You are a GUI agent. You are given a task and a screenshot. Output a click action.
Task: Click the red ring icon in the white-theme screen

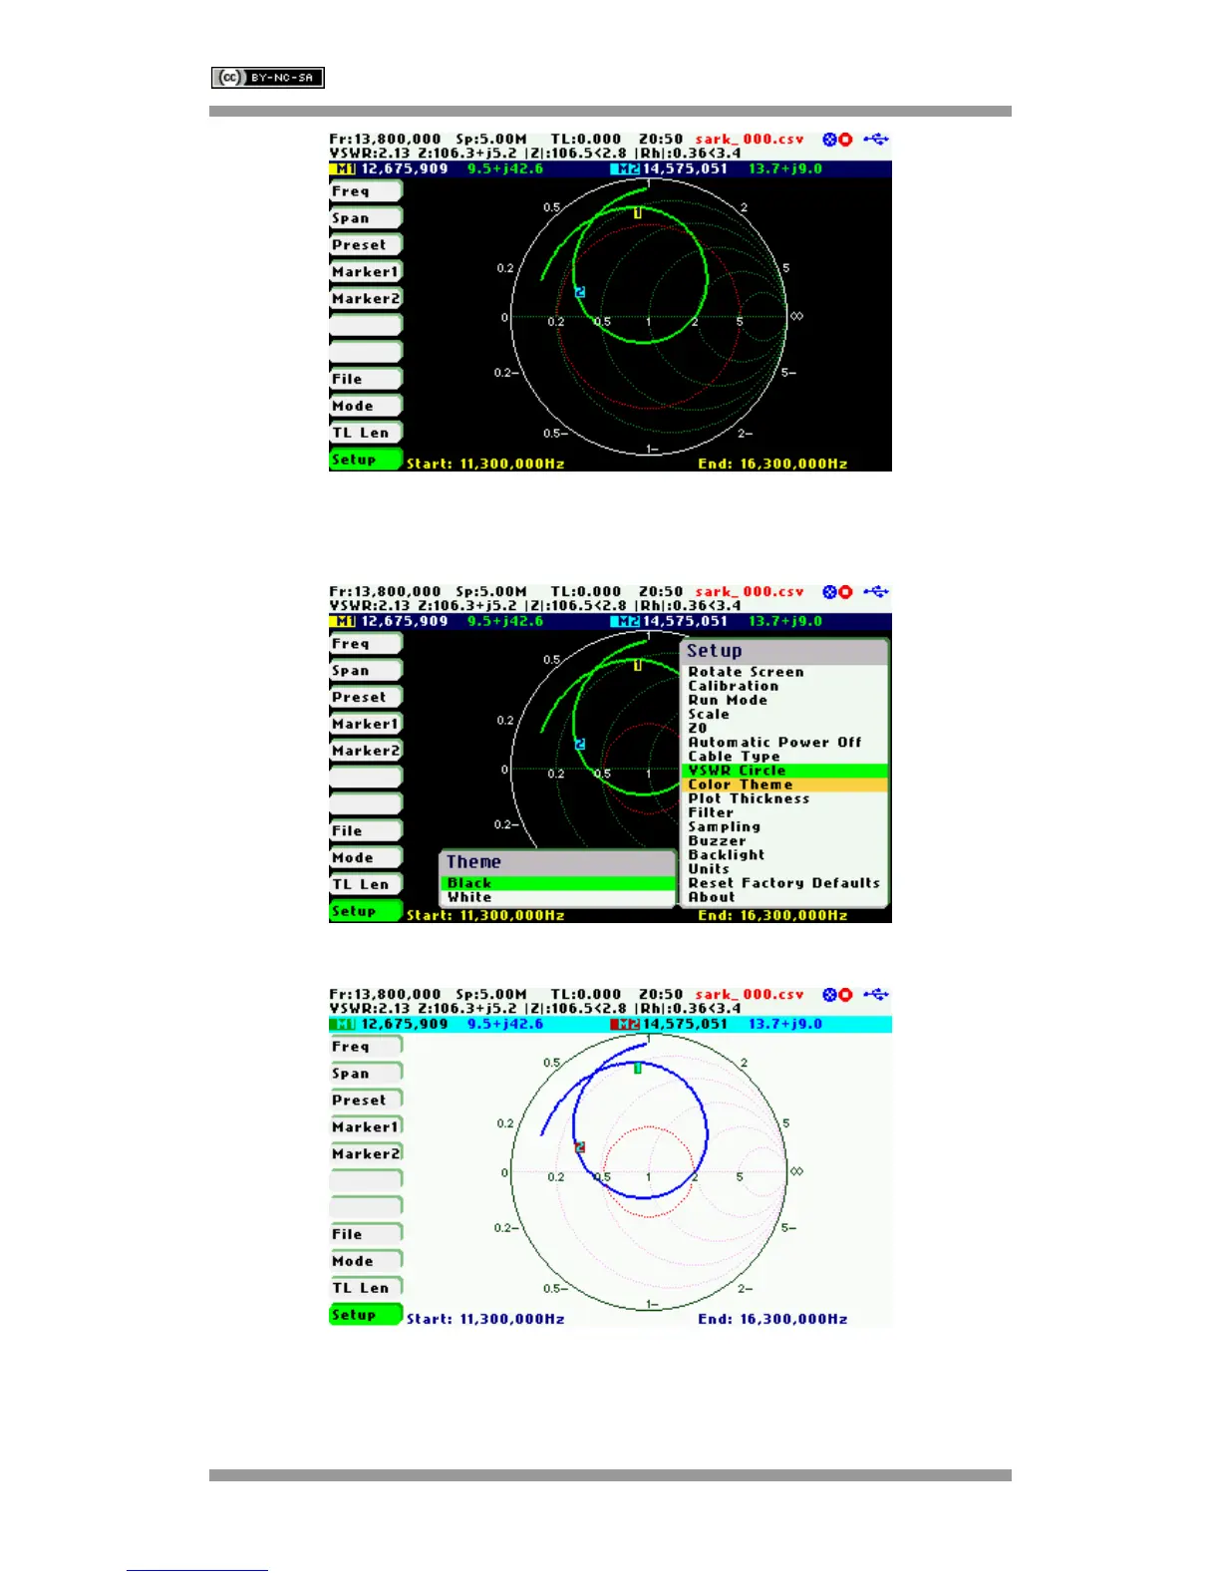pyautogui.click(x=845, y=994)
